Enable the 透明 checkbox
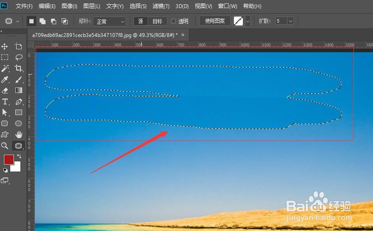 click(174, 21)
